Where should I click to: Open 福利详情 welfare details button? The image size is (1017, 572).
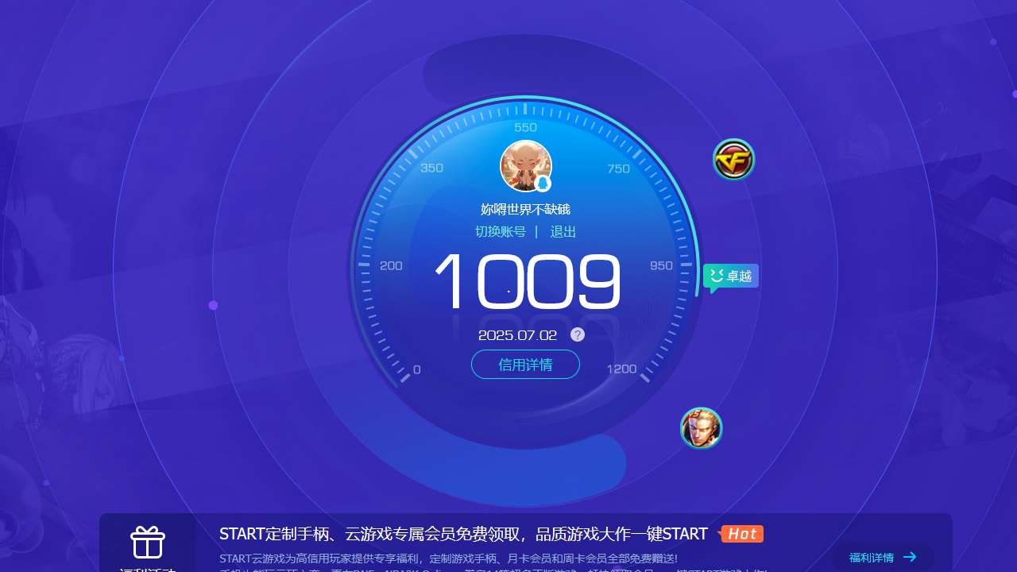pos(871,558)
